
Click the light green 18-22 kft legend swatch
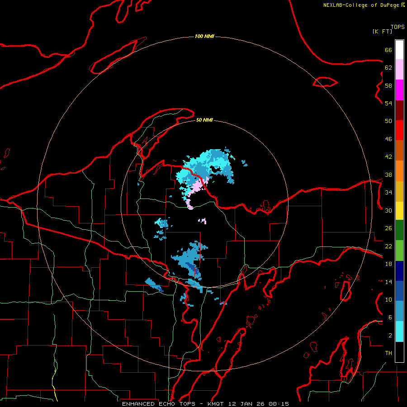tap(399, 251)
